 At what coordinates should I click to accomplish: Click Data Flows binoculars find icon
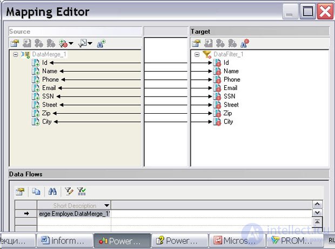tap(52, 191)
